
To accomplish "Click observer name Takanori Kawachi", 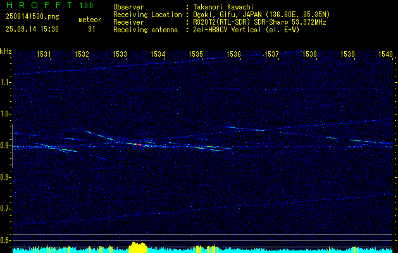I will pyautogui.click(x=223, y=7).
